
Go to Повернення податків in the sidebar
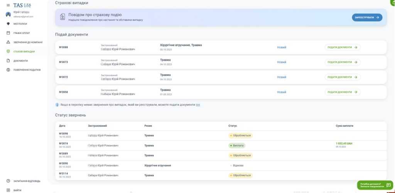(27, 70)
